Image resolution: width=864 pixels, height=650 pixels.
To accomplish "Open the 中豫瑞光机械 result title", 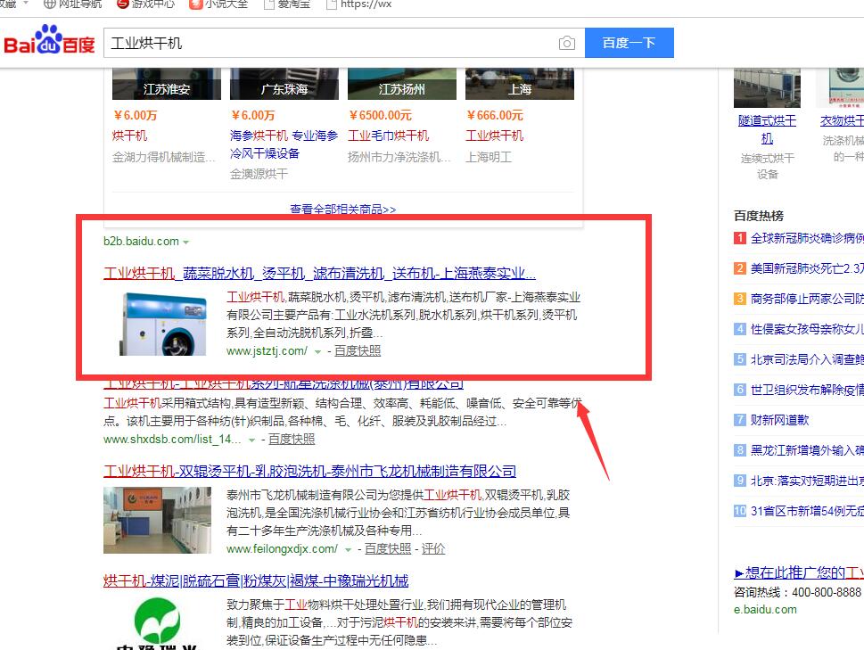I will click(x=256, y=580).
